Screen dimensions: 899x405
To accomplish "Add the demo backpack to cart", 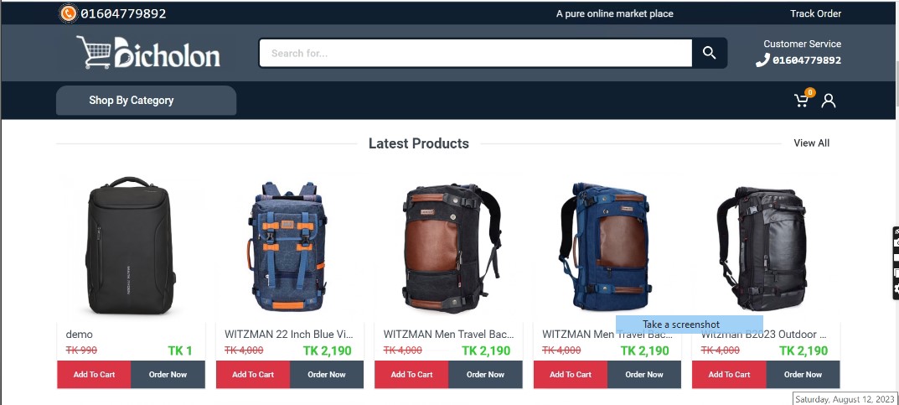I will click(x=94, y=375).
